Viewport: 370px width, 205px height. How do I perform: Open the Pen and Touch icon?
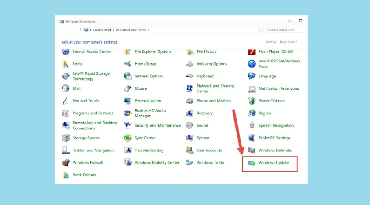click(x=65, y=101)
